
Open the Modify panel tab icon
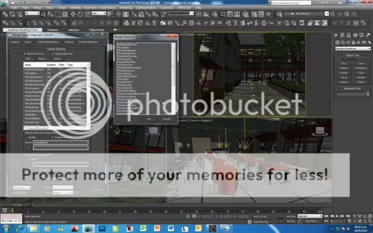(342, 35)
